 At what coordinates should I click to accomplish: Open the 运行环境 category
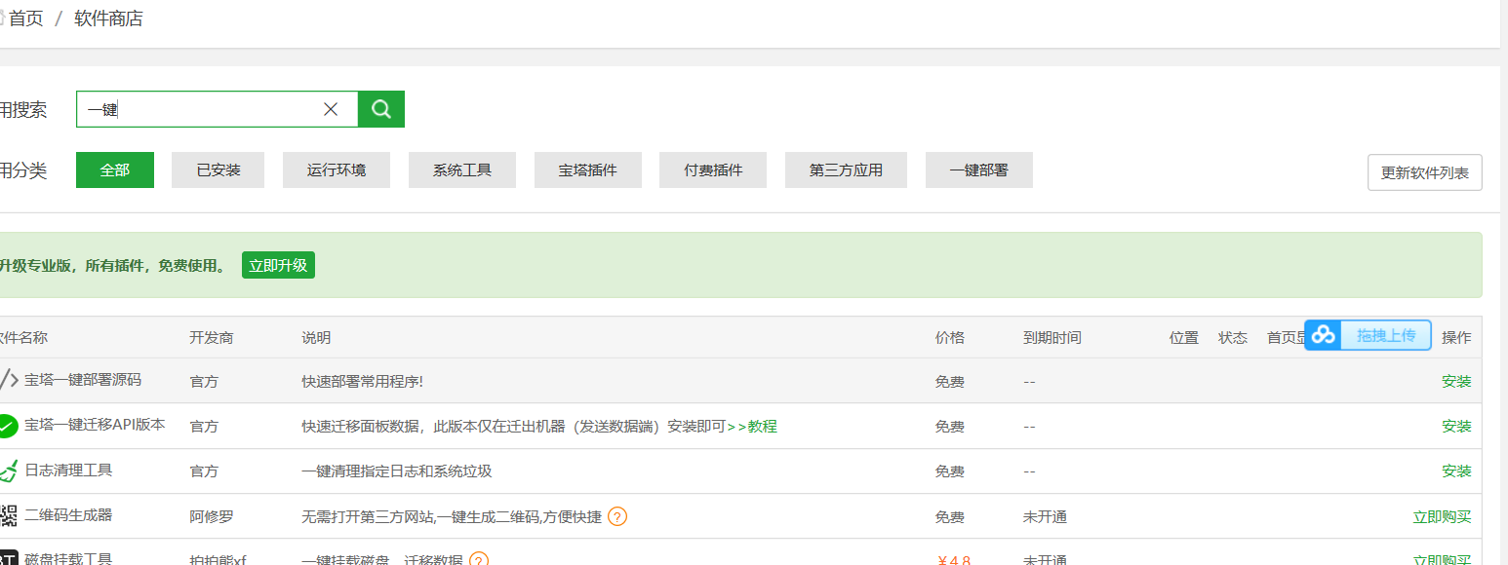click(x=337, y=169)
